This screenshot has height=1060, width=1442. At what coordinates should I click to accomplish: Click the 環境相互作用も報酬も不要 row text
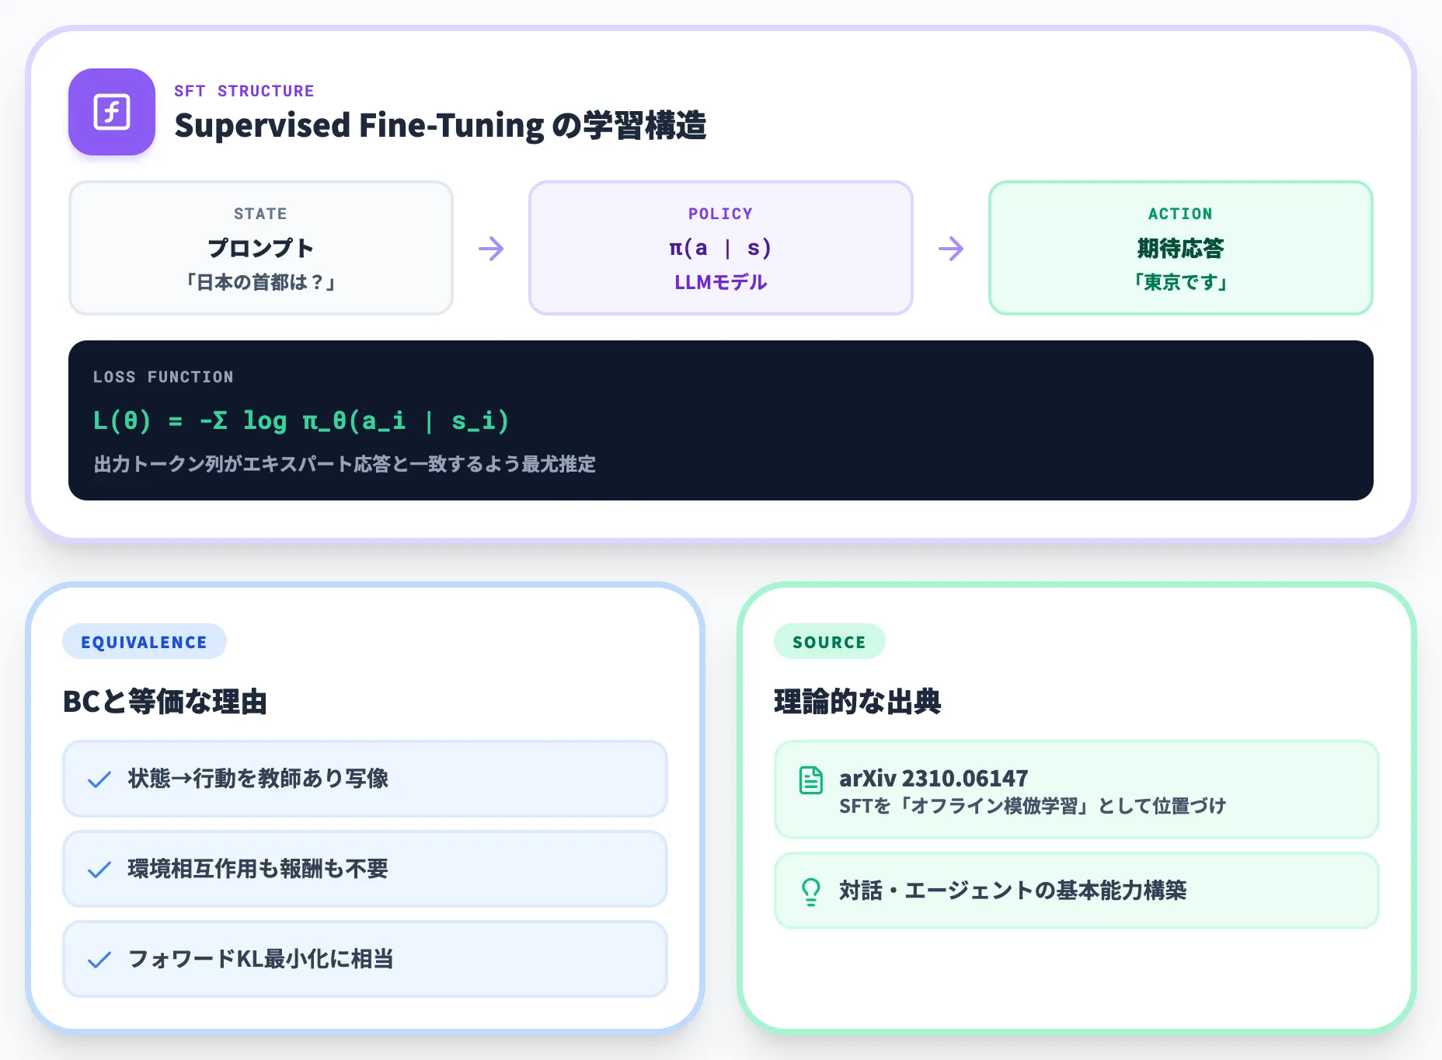pos(258,869)
